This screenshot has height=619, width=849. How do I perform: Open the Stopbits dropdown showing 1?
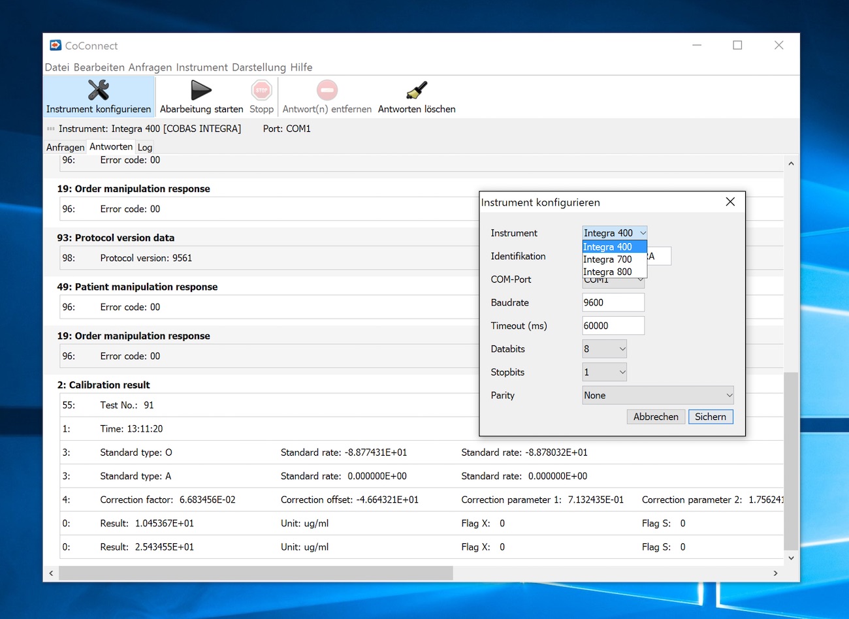(604, 372)
